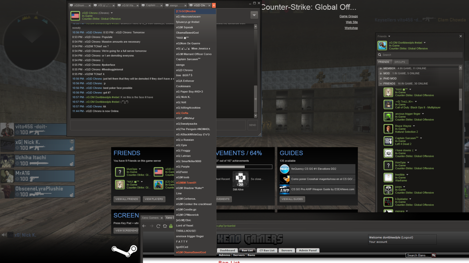Open the Game Groups link
469x263 pixels.
(348, 16)
